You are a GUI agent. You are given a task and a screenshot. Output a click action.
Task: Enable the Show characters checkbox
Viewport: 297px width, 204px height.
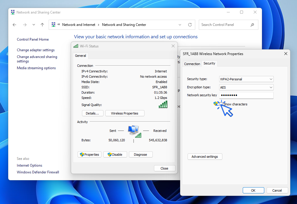tap(221, 104)
